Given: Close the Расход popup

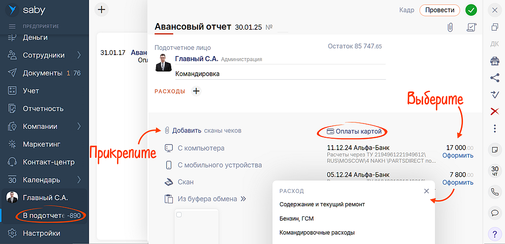Looking at the screenshot, I should (427, 191).
